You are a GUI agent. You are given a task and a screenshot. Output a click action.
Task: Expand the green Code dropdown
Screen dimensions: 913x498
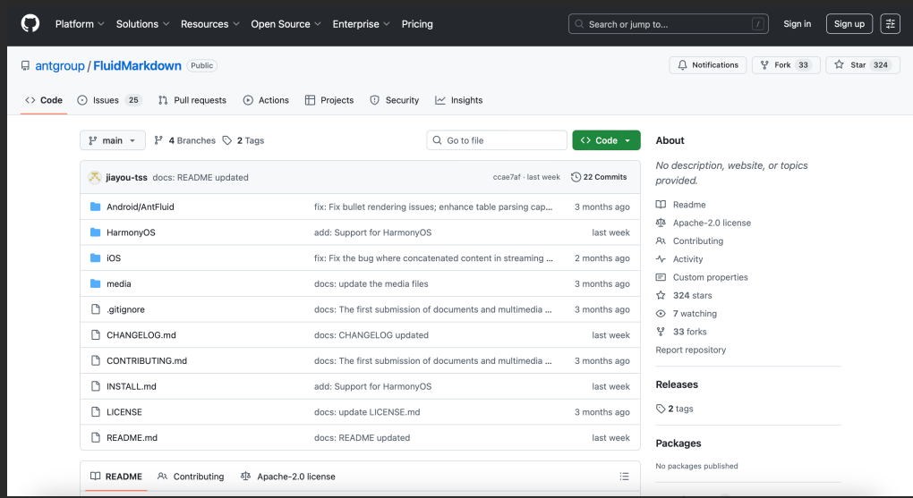coord(606,140)
